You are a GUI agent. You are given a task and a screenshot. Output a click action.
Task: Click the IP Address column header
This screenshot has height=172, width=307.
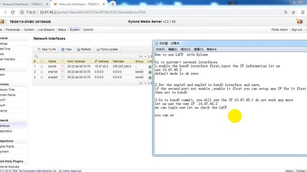point(101,62)
